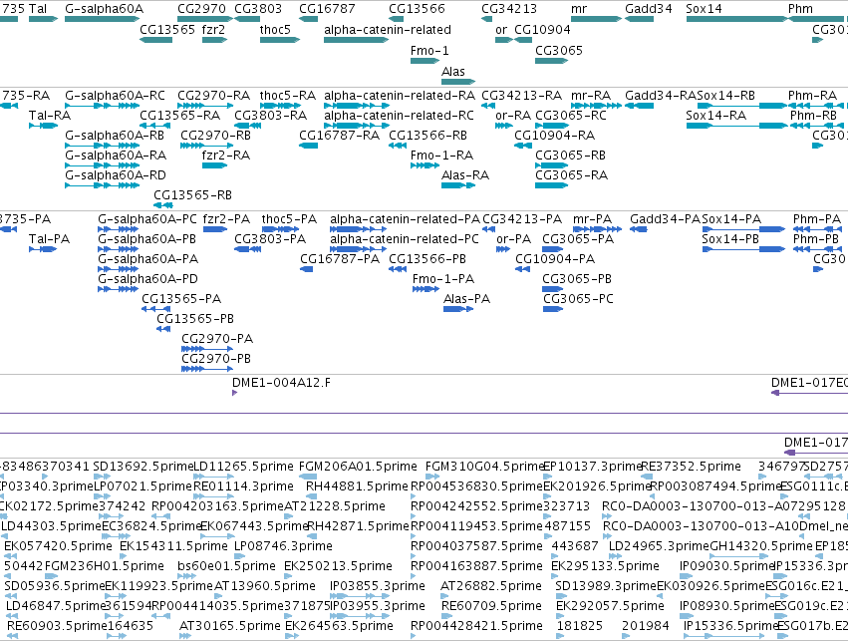Click the G-salpha60A-RC transcript label
848x641 pixels.
click(x=115, y=96)
